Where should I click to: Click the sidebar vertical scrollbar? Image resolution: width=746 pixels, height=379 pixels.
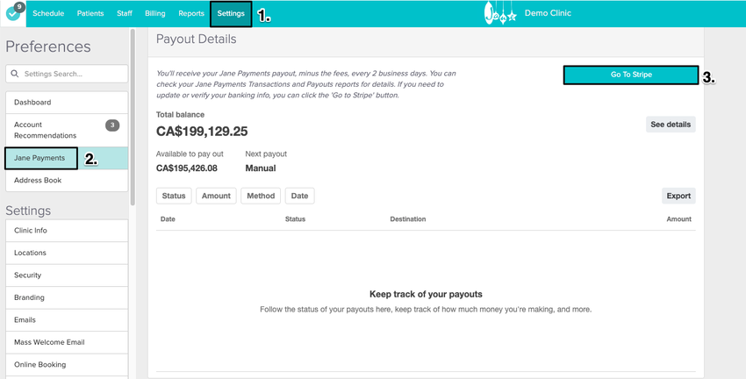133,117
